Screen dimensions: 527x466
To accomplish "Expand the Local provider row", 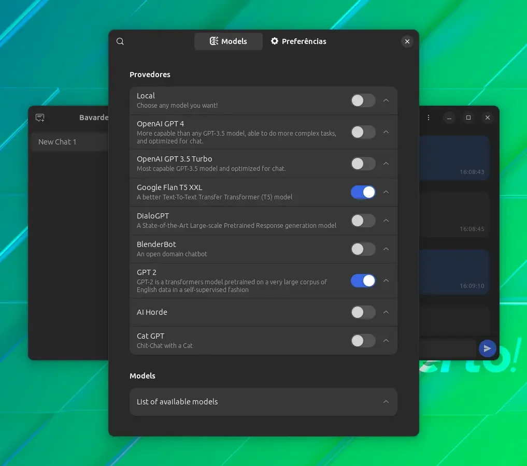I will [x=386, y=100].
